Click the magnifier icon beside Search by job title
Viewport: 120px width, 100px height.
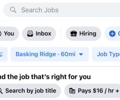tap(1, 91)
